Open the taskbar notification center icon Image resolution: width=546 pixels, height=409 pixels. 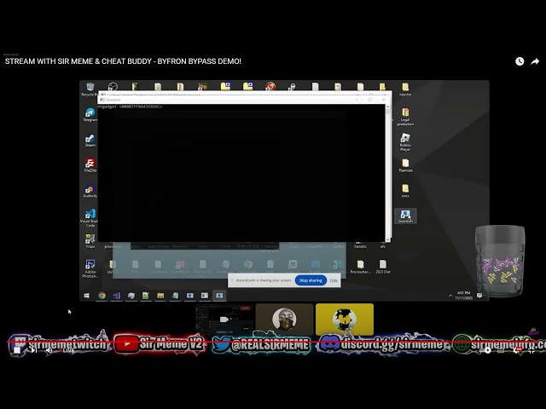479,296
